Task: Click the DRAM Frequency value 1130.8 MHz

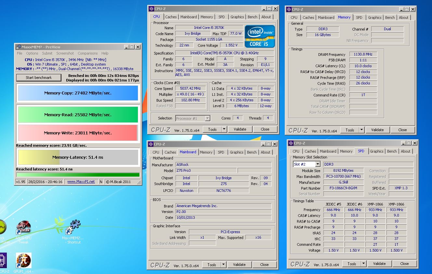Action: pyautogui.click(x=363, y=54)
